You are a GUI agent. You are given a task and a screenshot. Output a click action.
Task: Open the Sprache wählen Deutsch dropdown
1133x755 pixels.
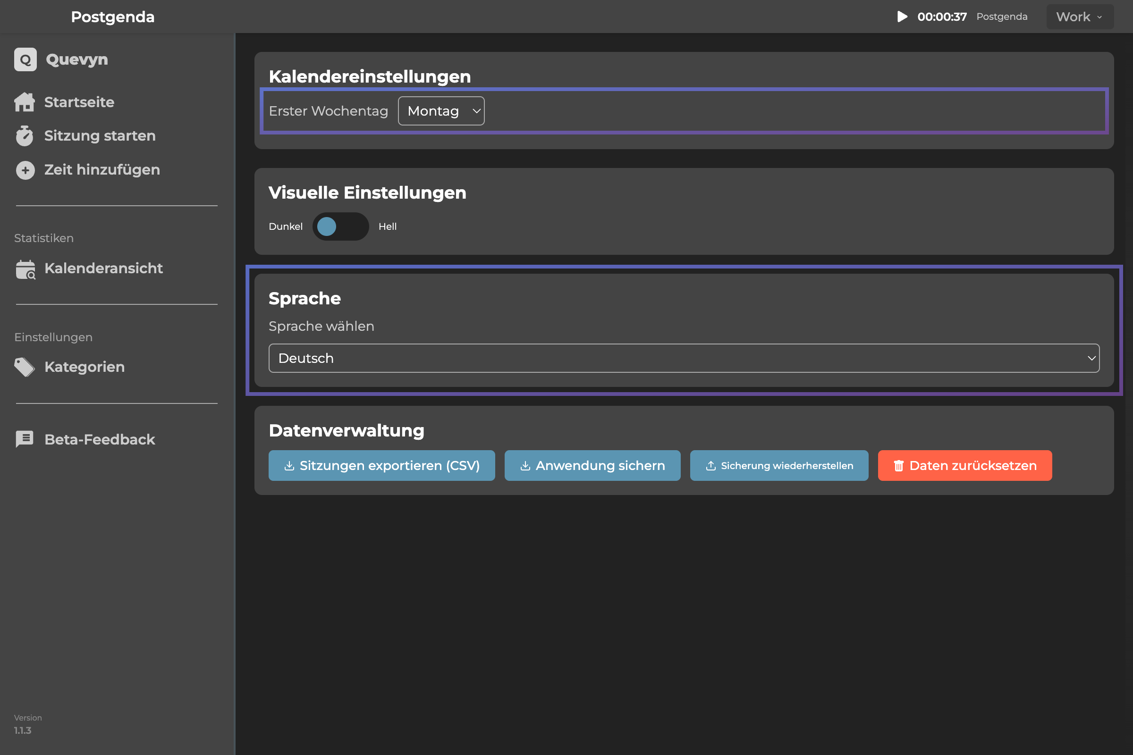684,358
